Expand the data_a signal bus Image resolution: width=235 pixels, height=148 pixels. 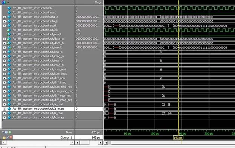coord(5,17)
